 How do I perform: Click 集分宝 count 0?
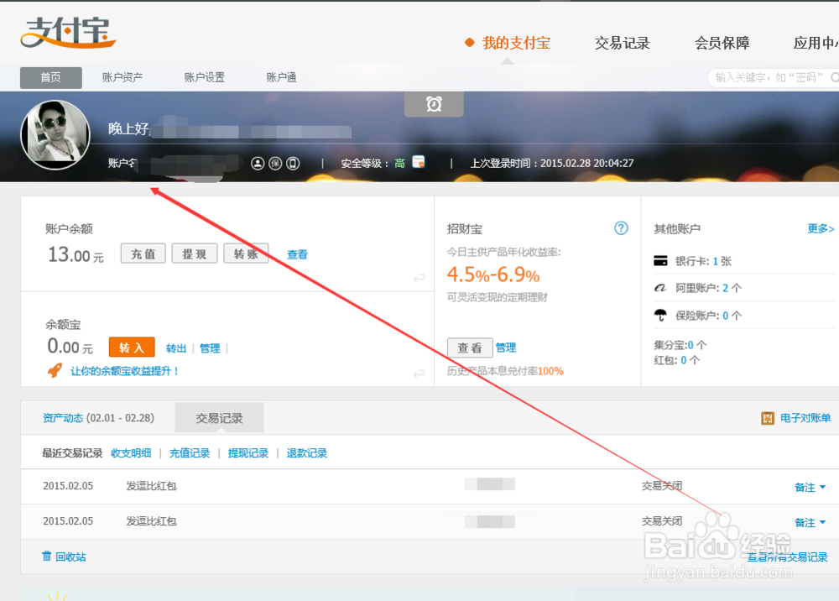(690, 345)
